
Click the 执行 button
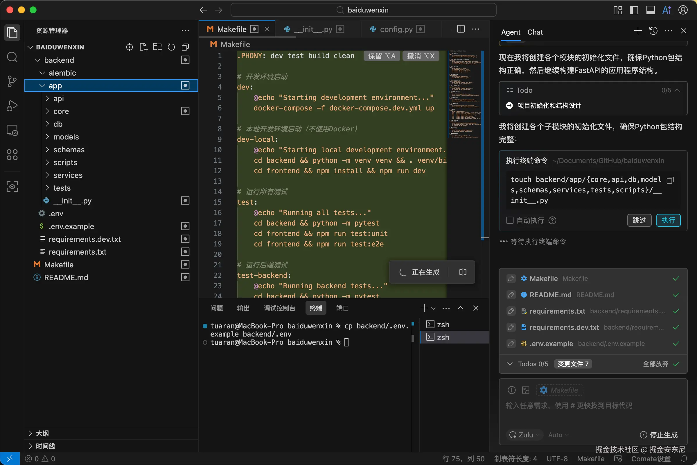click(668, 220)
